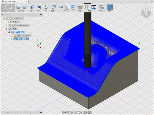
Task: Open the 3D milling dropdown menu
Action: click(x=38, y=8)
